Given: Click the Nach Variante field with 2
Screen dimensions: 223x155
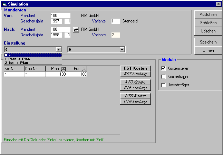Looking at the screenshot, I should (116, 35).
